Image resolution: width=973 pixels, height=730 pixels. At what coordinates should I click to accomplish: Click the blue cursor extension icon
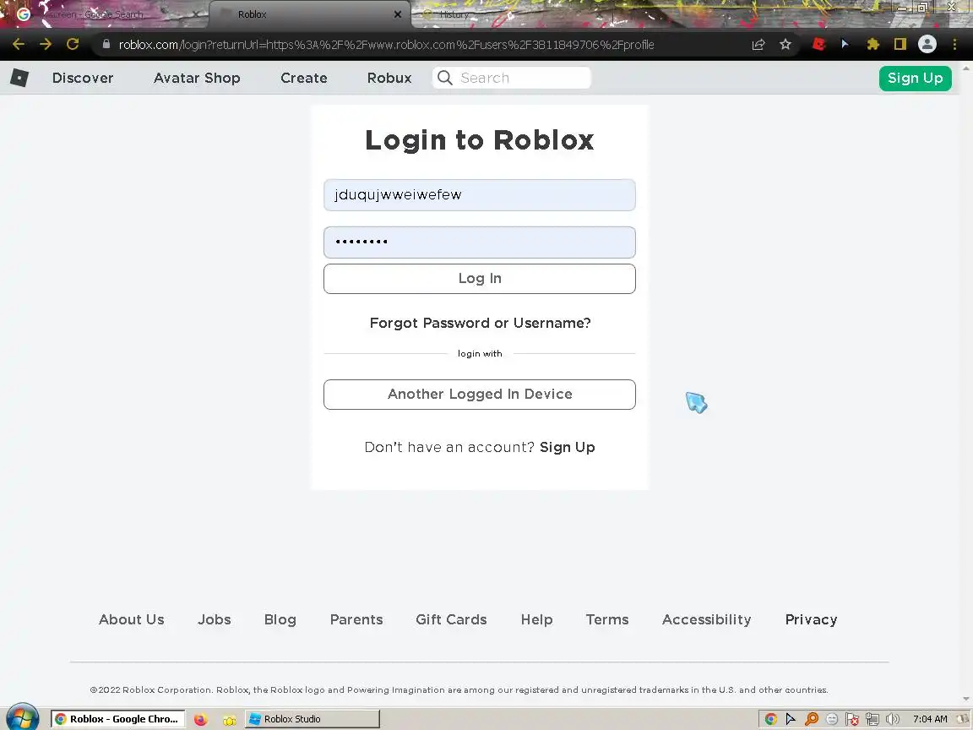click(845, 44)
